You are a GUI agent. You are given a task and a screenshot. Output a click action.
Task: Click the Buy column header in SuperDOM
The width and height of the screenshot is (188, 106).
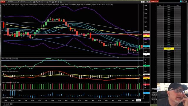tap(160, 5)
